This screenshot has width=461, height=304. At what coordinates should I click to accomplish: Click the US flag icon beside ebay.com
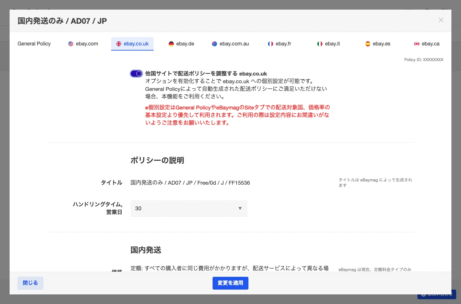pyautogui.click(x=71, y=44)
